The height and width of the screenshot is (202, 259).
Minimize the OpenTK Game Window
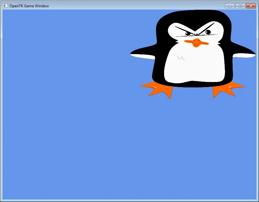[230, 6]
